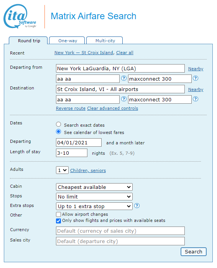This screenshot has width=217, height=268.
Task: Open help icon beside destination maxconnect extension field
Action: [x=196, y=99]
